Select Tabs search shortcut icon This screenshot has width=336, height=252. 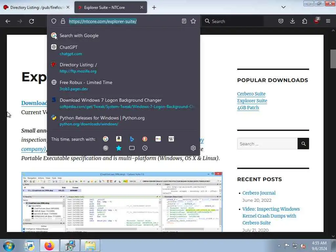pos(132,148)
